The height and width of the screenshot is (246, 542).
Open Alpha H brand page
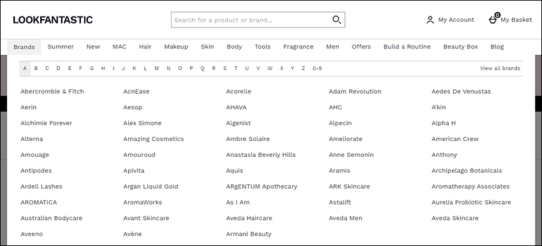444,124
